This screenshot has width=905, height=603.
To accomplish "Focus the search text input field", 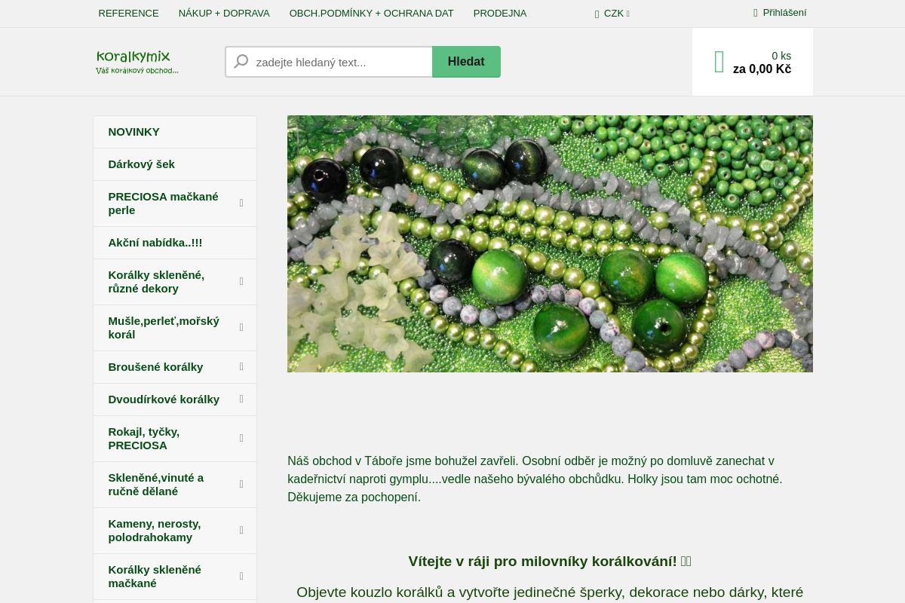I will coord(339,62).
